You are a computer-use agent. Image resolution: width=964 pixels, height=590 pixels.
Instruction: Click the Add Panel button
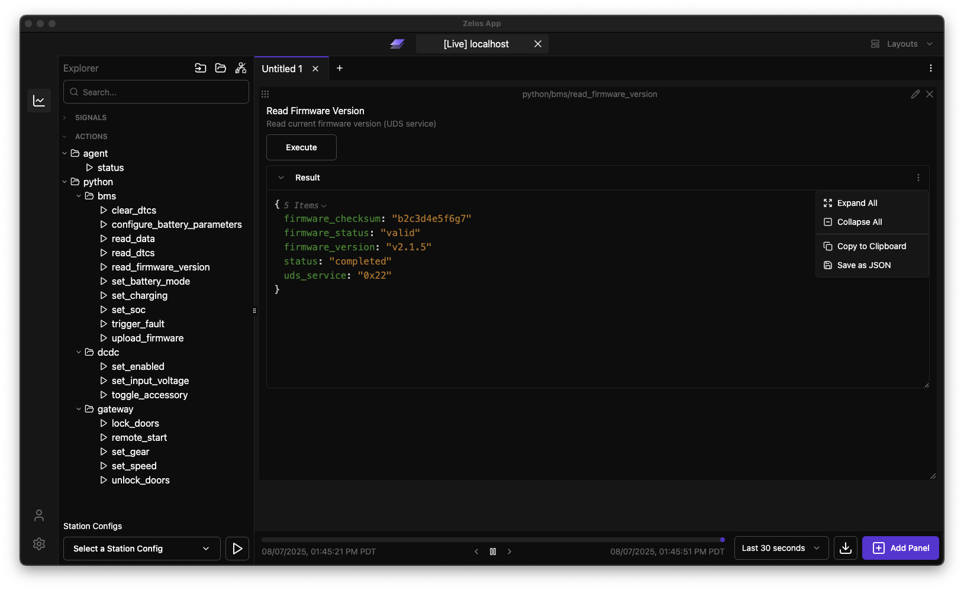click(901, 548)
